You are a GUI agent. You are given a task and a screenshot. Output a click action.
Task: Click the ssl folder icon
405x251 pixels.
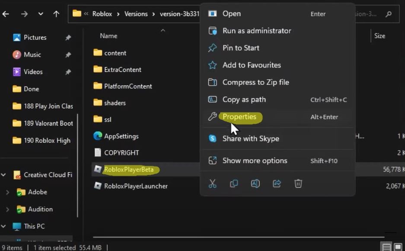coord(98,119)
